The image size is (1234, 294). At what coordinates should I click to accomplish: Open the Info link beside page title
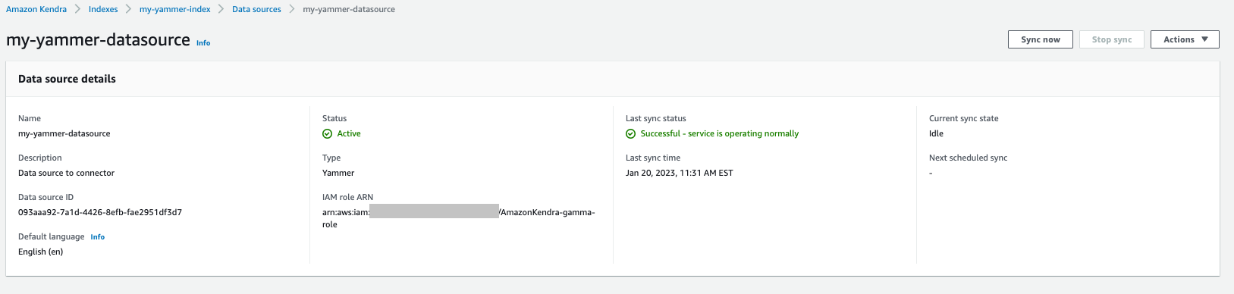[203, 43]
